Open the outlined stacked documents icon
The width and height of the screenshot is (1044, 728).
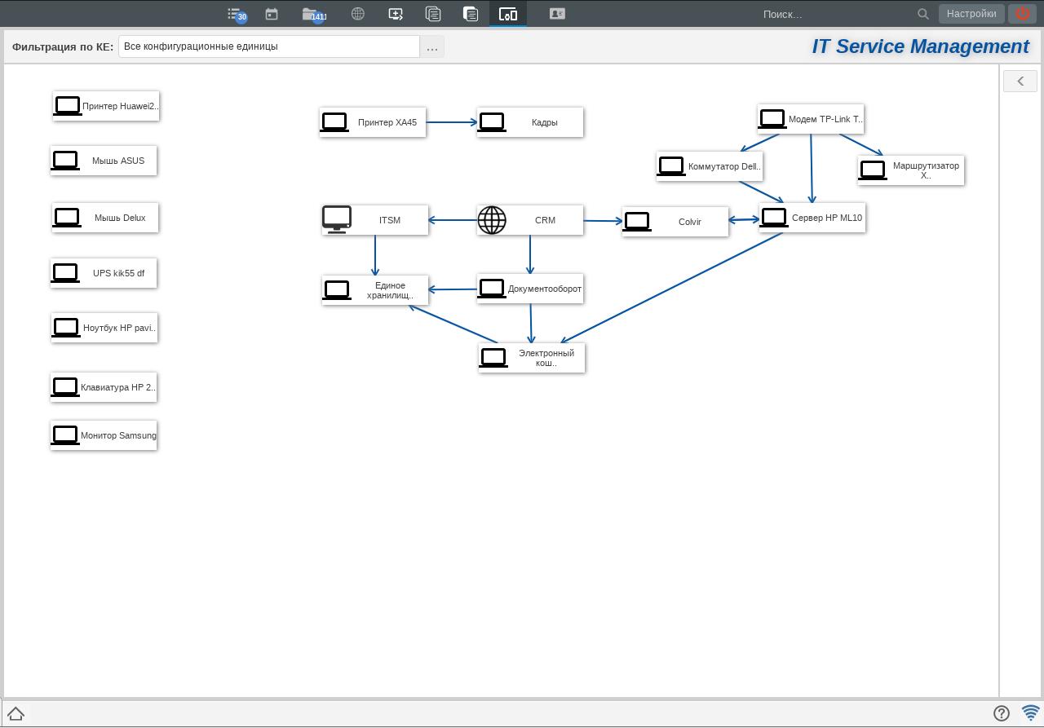coord(433,14)
